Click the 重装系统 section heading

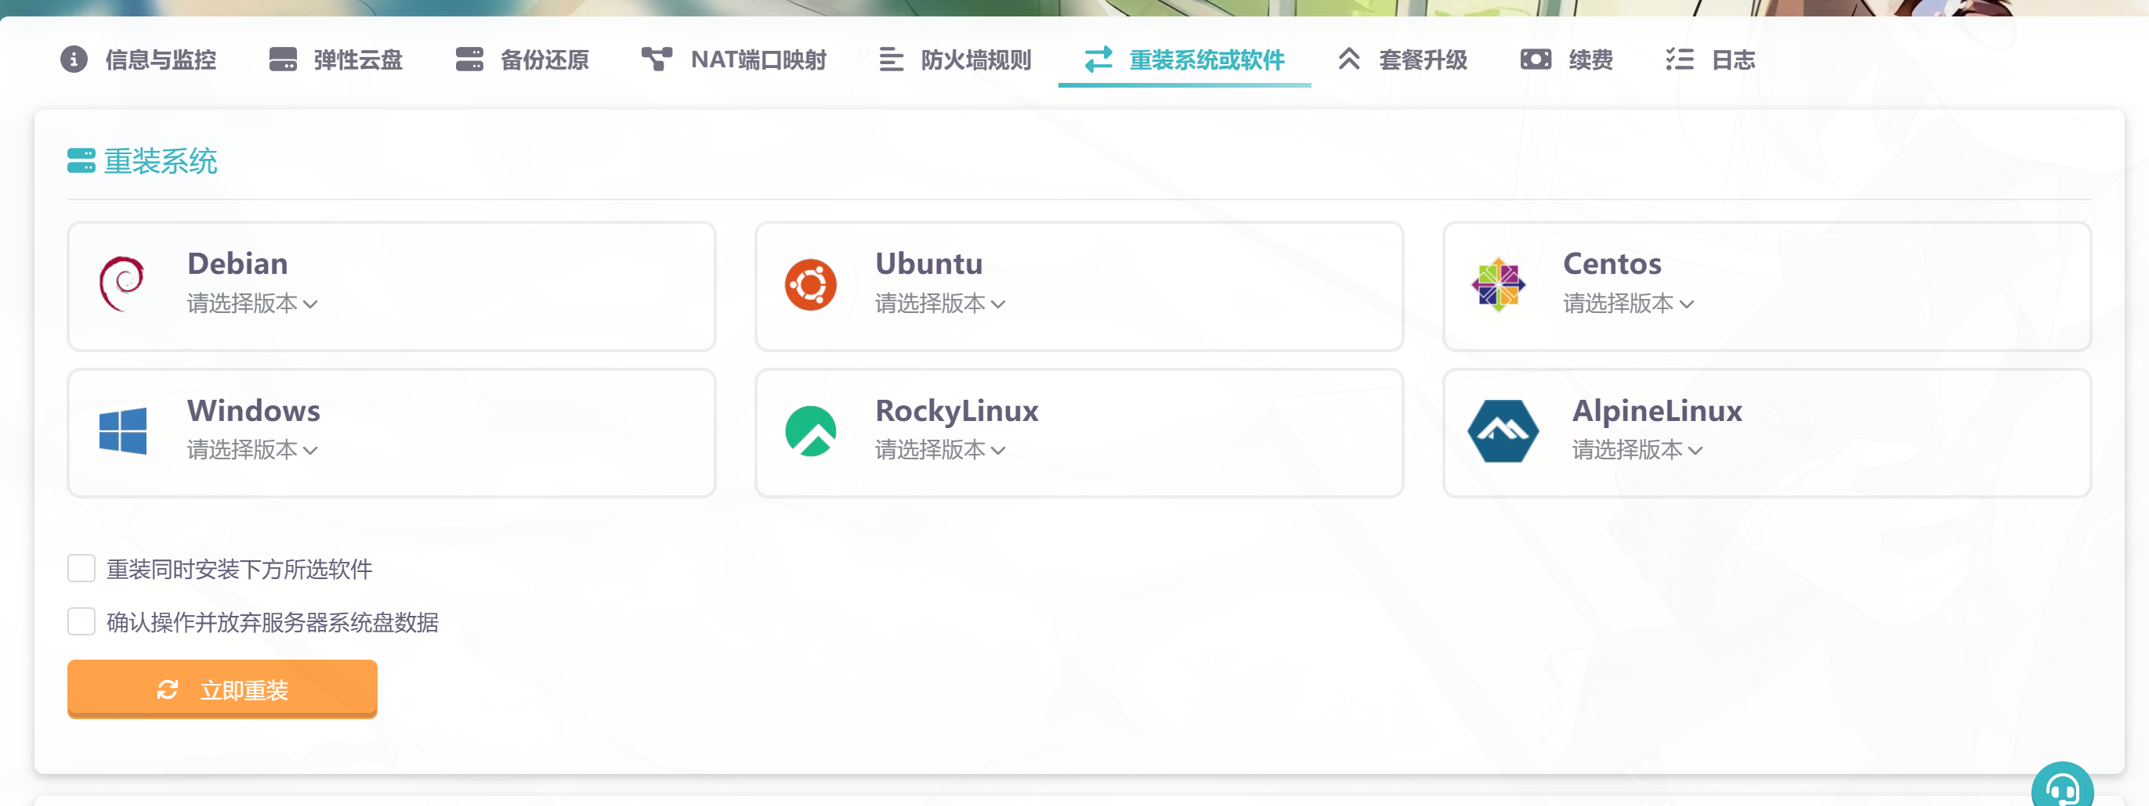click(x=160, y=160)
